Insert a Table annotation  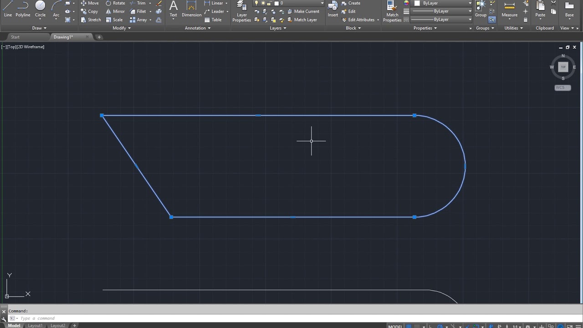[213, 20]
